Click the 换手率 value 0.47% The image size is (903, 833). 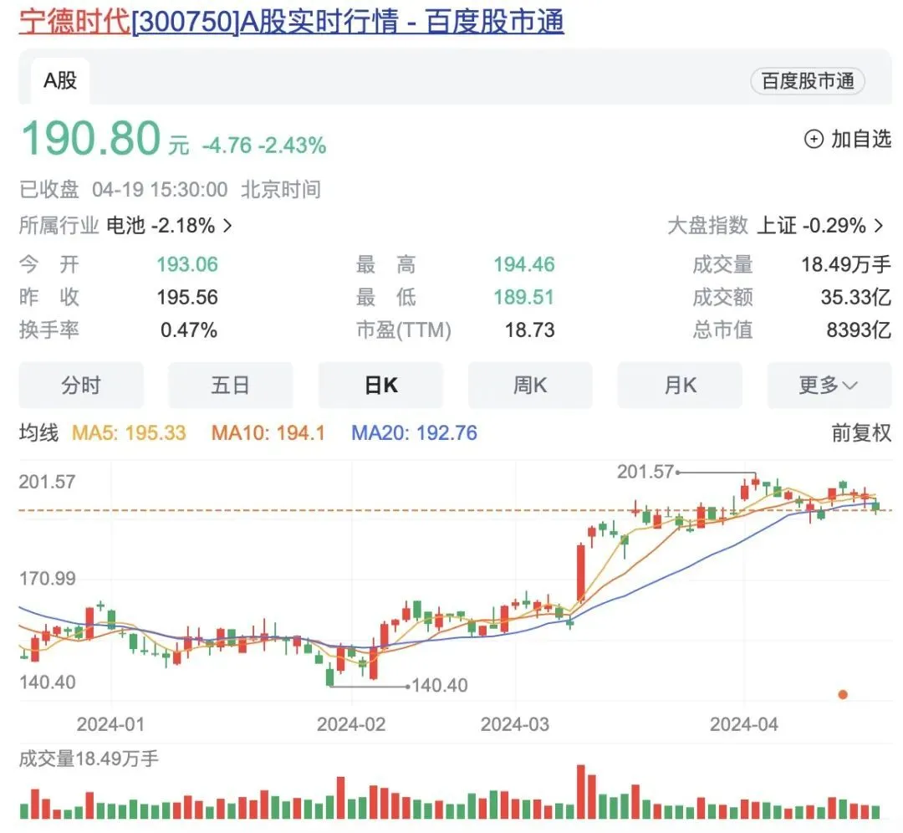[x=189, y=330]
